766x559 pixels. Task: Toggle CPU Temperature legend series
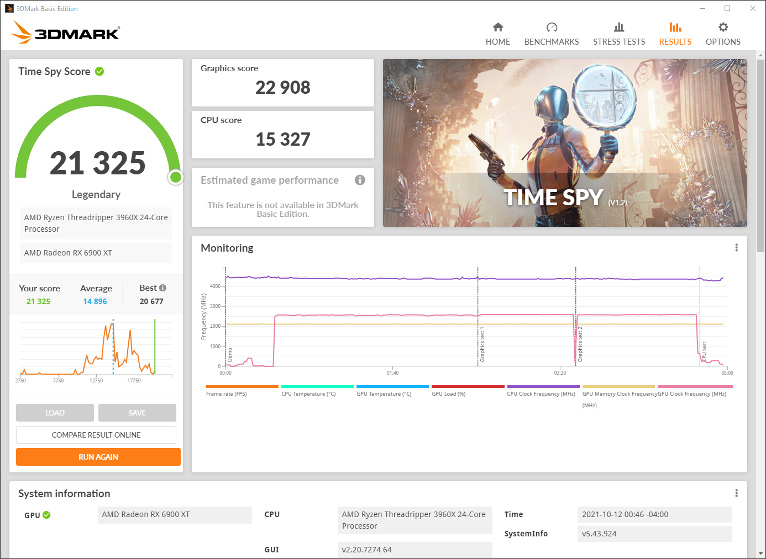coord(308,393)
